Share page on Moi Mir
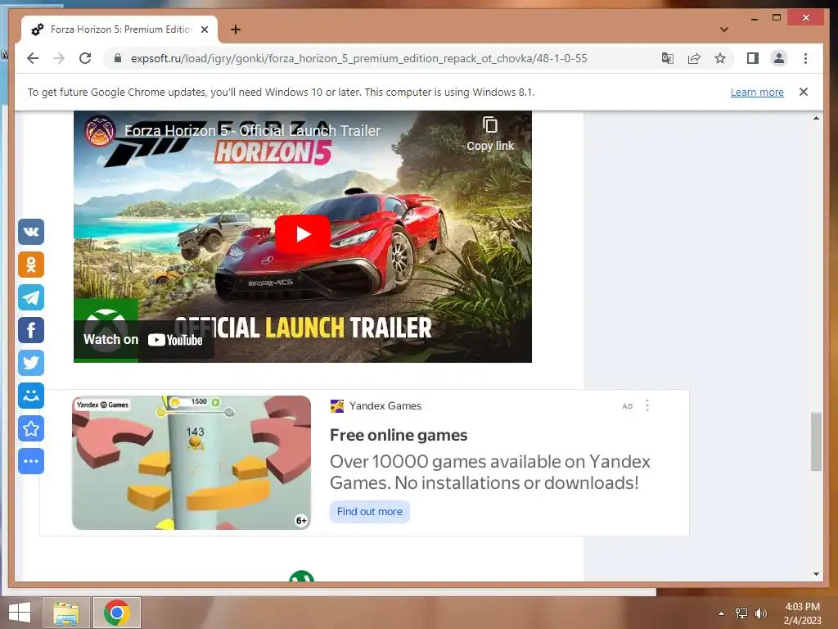Screen dimensions: 838x629 tap(31, 396)
